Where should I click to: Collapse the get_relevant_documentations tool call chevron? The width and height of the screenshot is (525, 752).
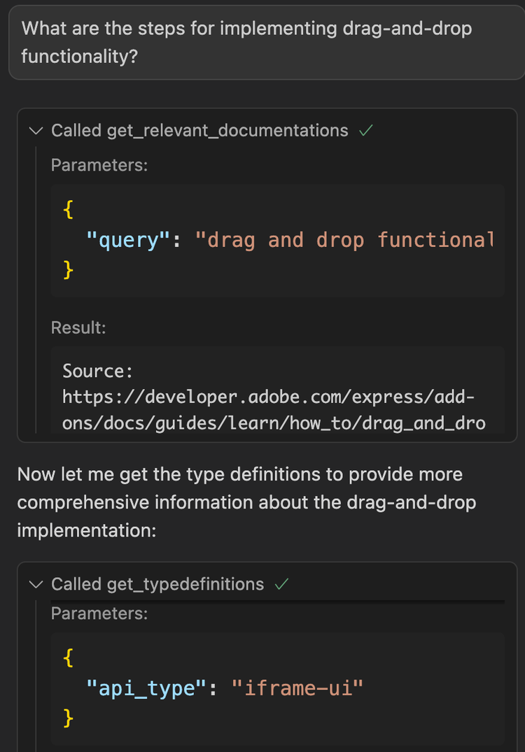point(36,131)
